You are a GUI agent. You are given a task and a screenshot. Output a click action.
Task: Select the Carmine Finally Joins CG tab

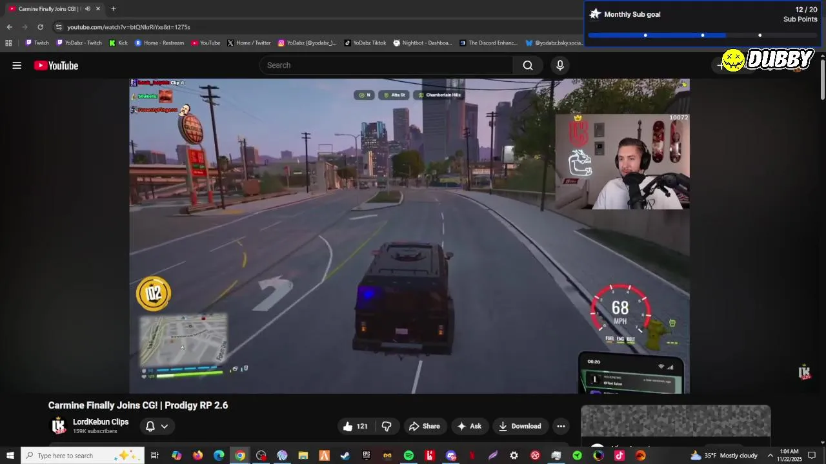(x=54, y=9)
